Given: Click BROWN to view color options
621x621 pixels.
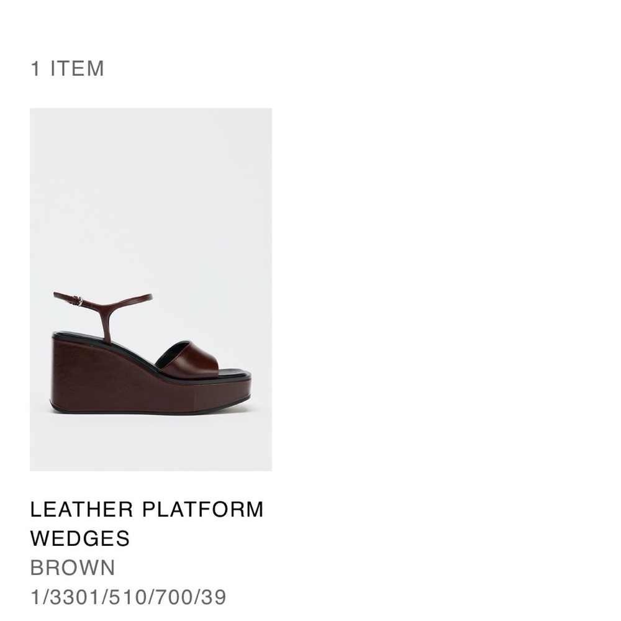Looking at the screenshot, I should pos(71,566).
